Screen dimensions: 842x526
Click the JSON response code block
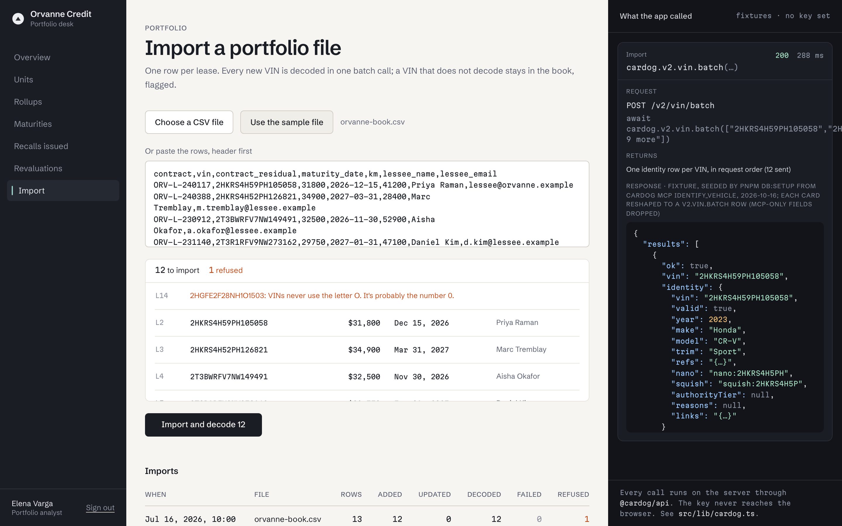(725, 327)
